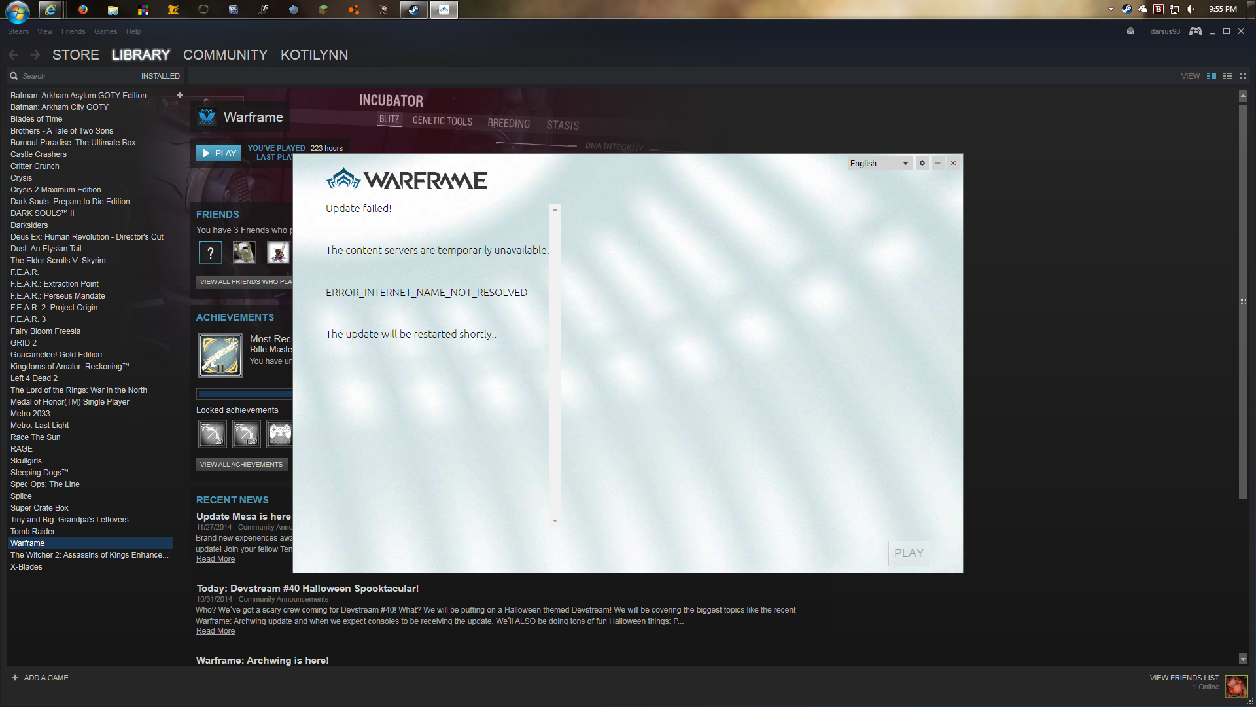Open the Minecraft grass block taskbar icon
Screen dimensions: 1256x707
(324, 9)
